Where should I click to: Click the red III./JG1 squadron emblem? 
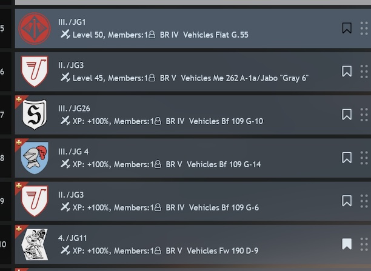pos(35,28)
